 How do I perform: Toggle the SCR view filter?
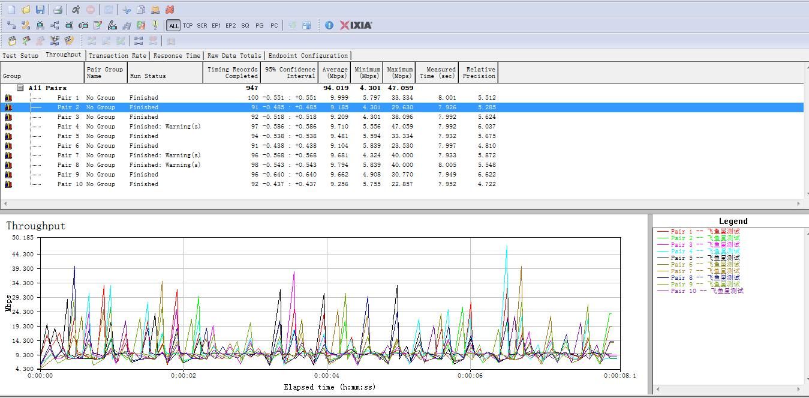[202, 25]
